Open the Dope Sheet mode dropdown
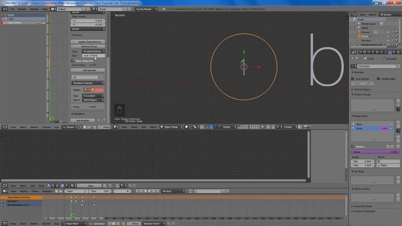Image resolution: width=402 pixels, height=226 pixels. point(74,223)
